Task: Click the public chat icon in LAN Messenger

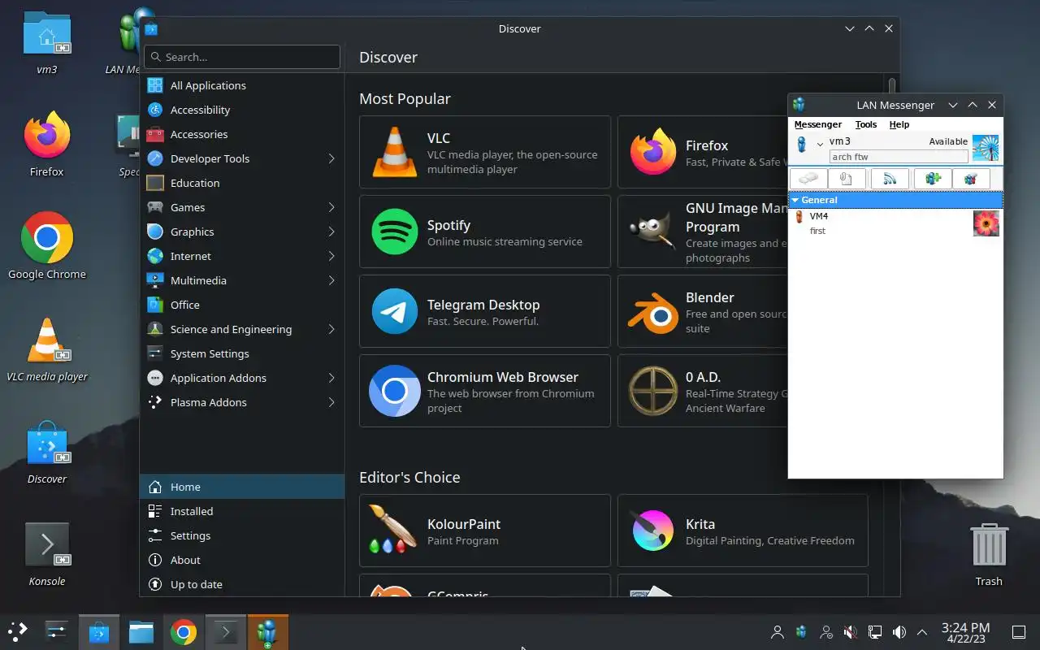Action: point(971,179)
